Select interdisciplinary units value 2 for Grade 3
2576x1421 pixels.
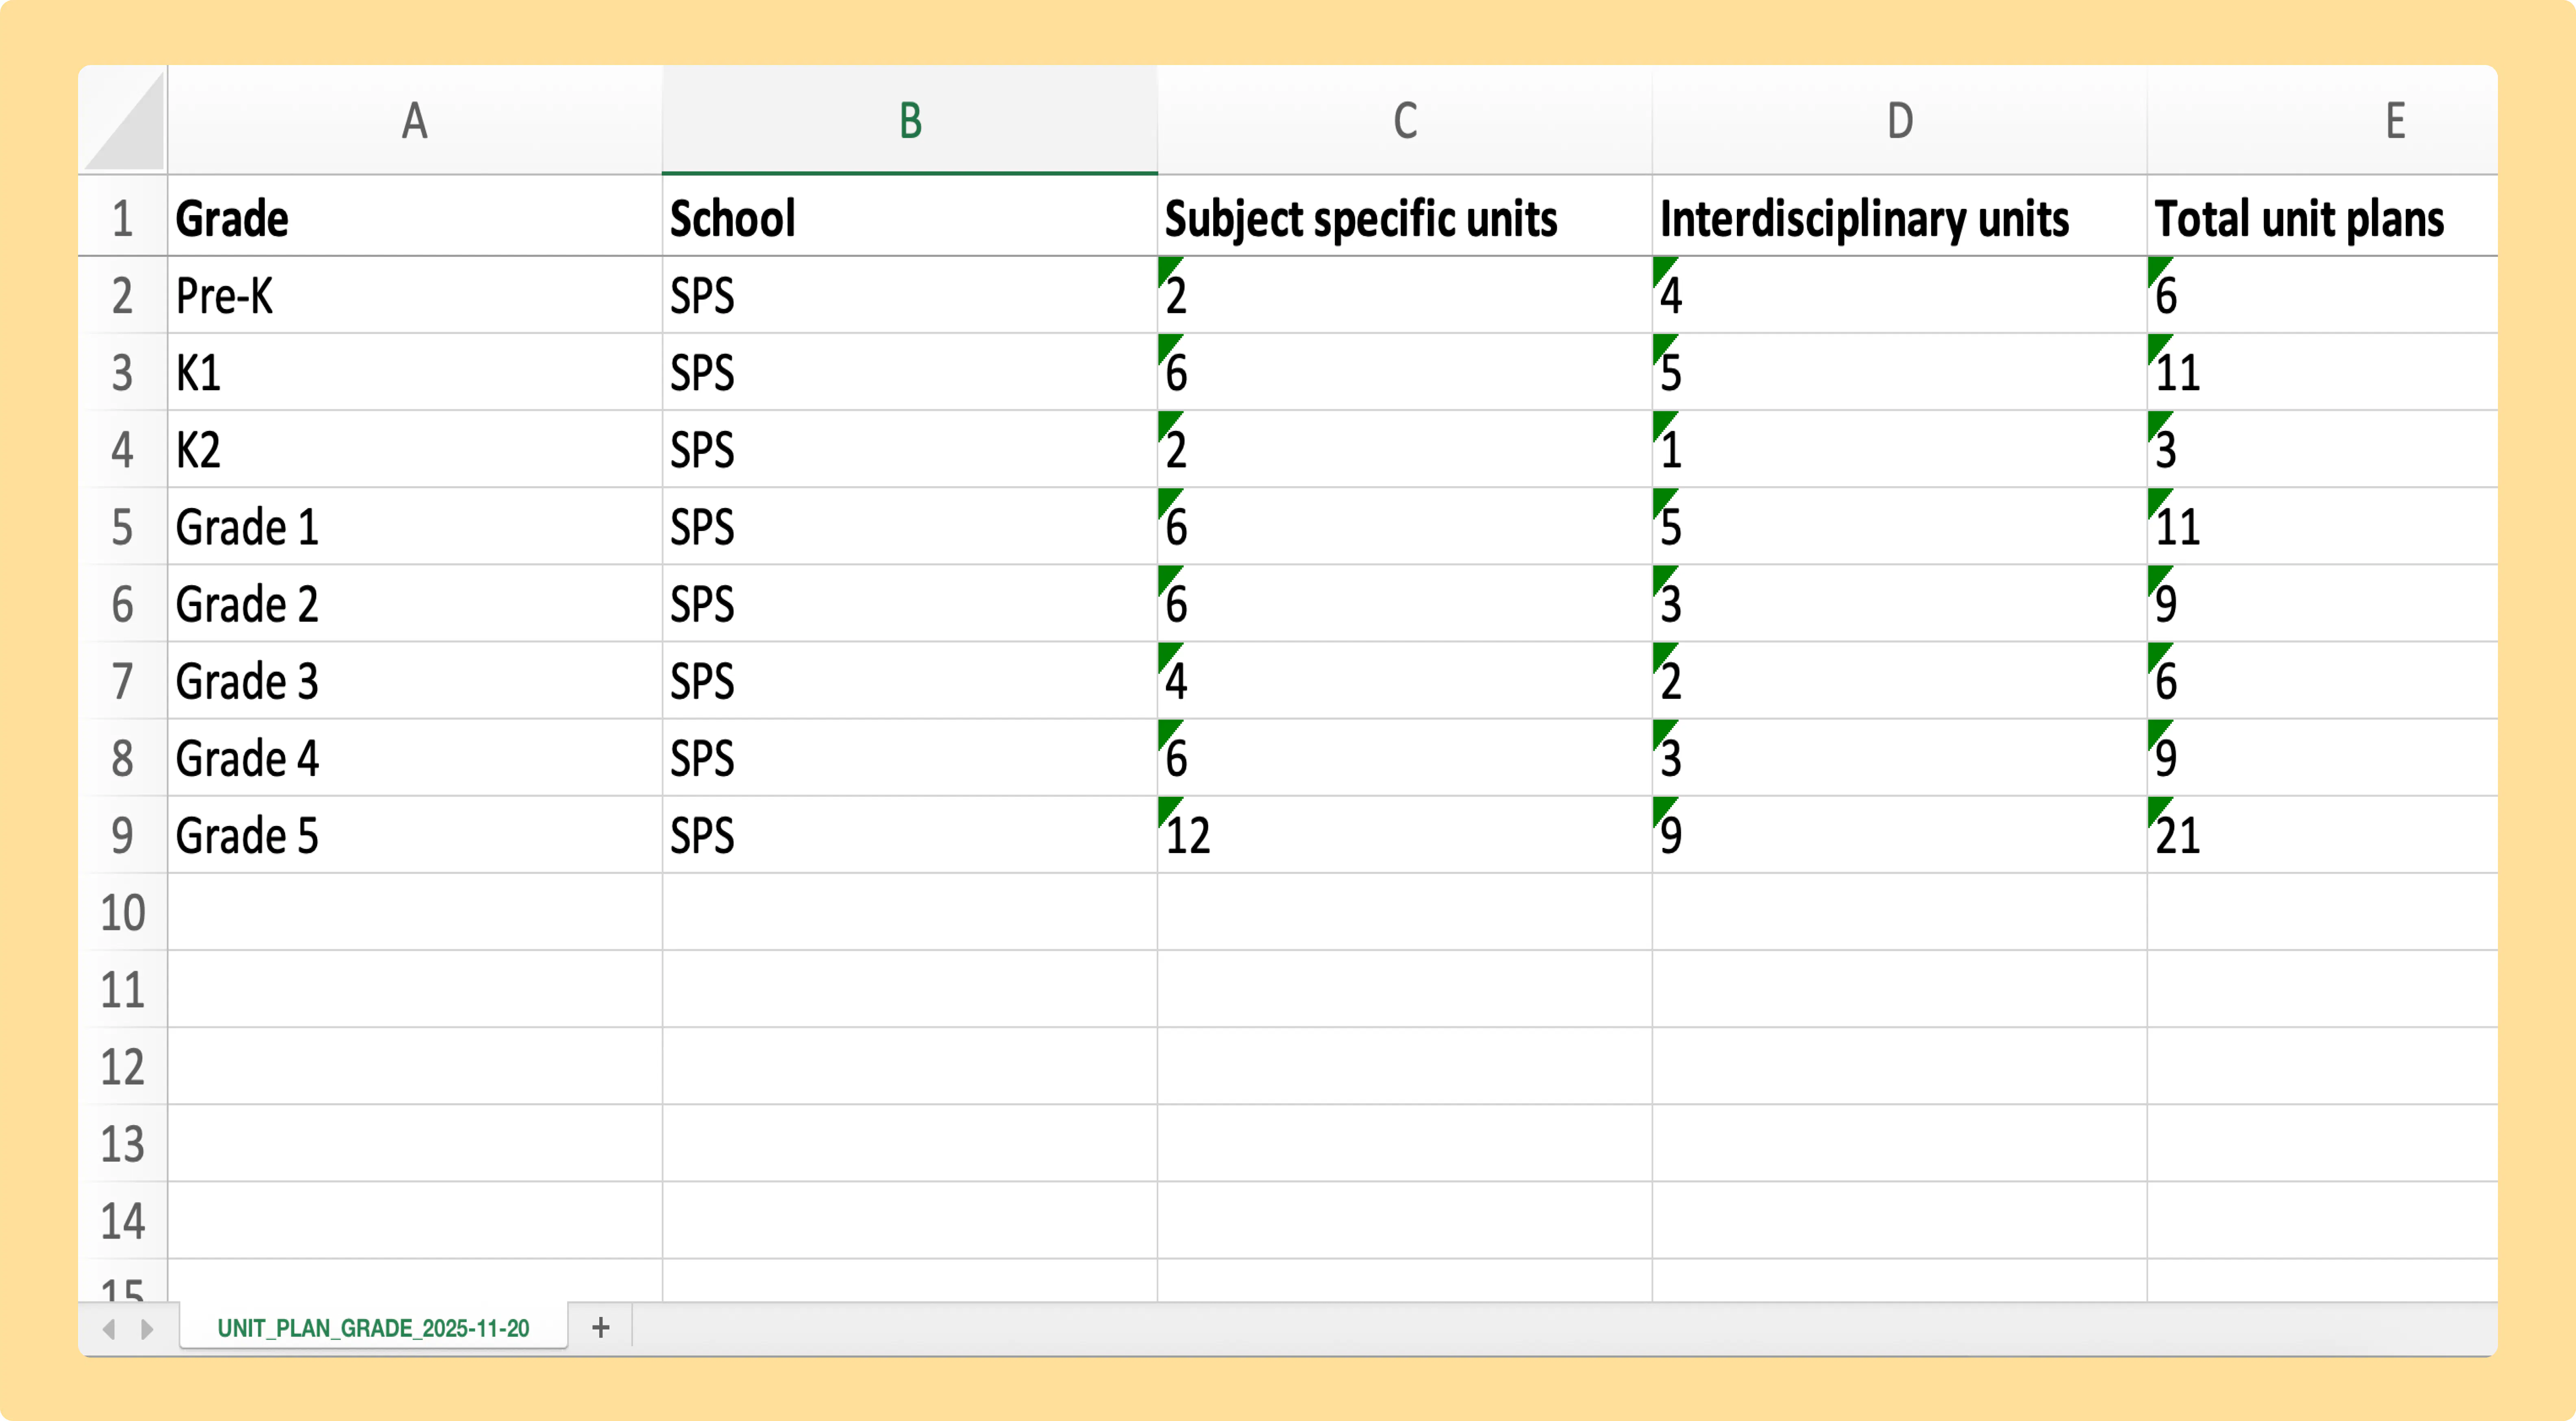click(1900, 680)
